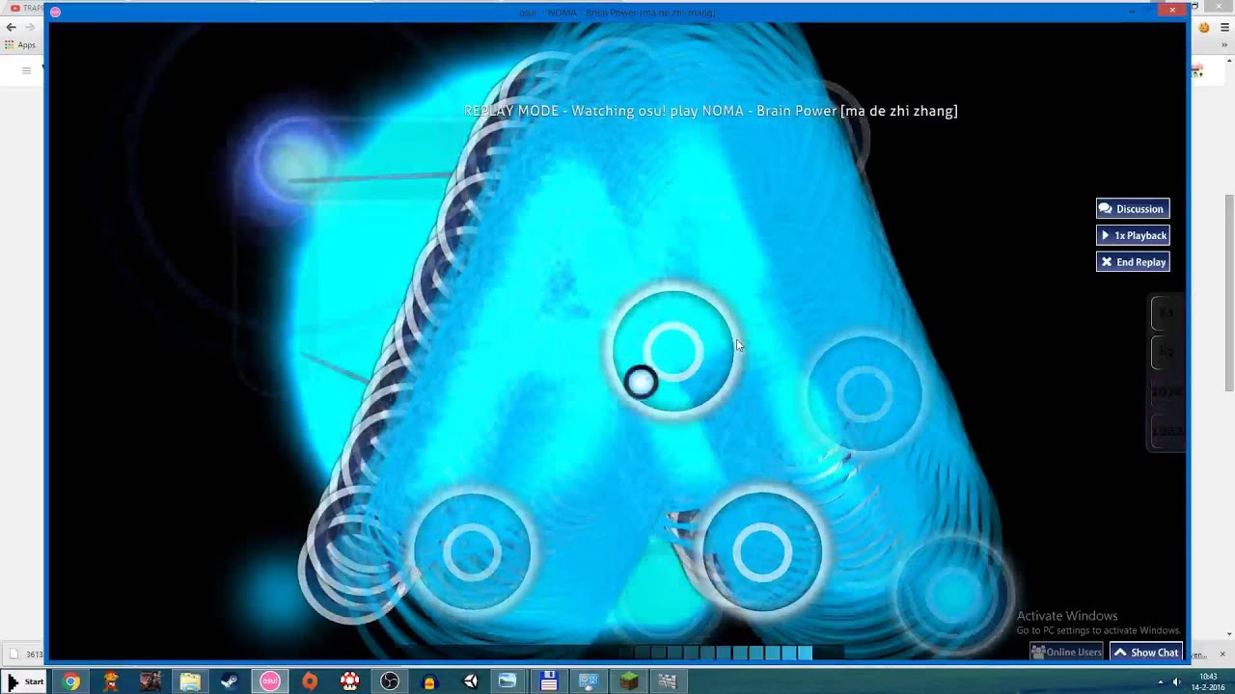Click the cat extension icon in Chrome
Viewport: 1235px width, 694px height.
pyautogui.click(x=1204, y=27)
